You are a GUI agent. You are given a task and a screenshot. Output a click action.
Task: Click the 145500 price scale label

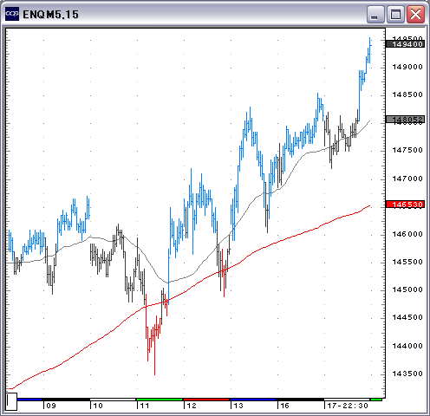407,262
